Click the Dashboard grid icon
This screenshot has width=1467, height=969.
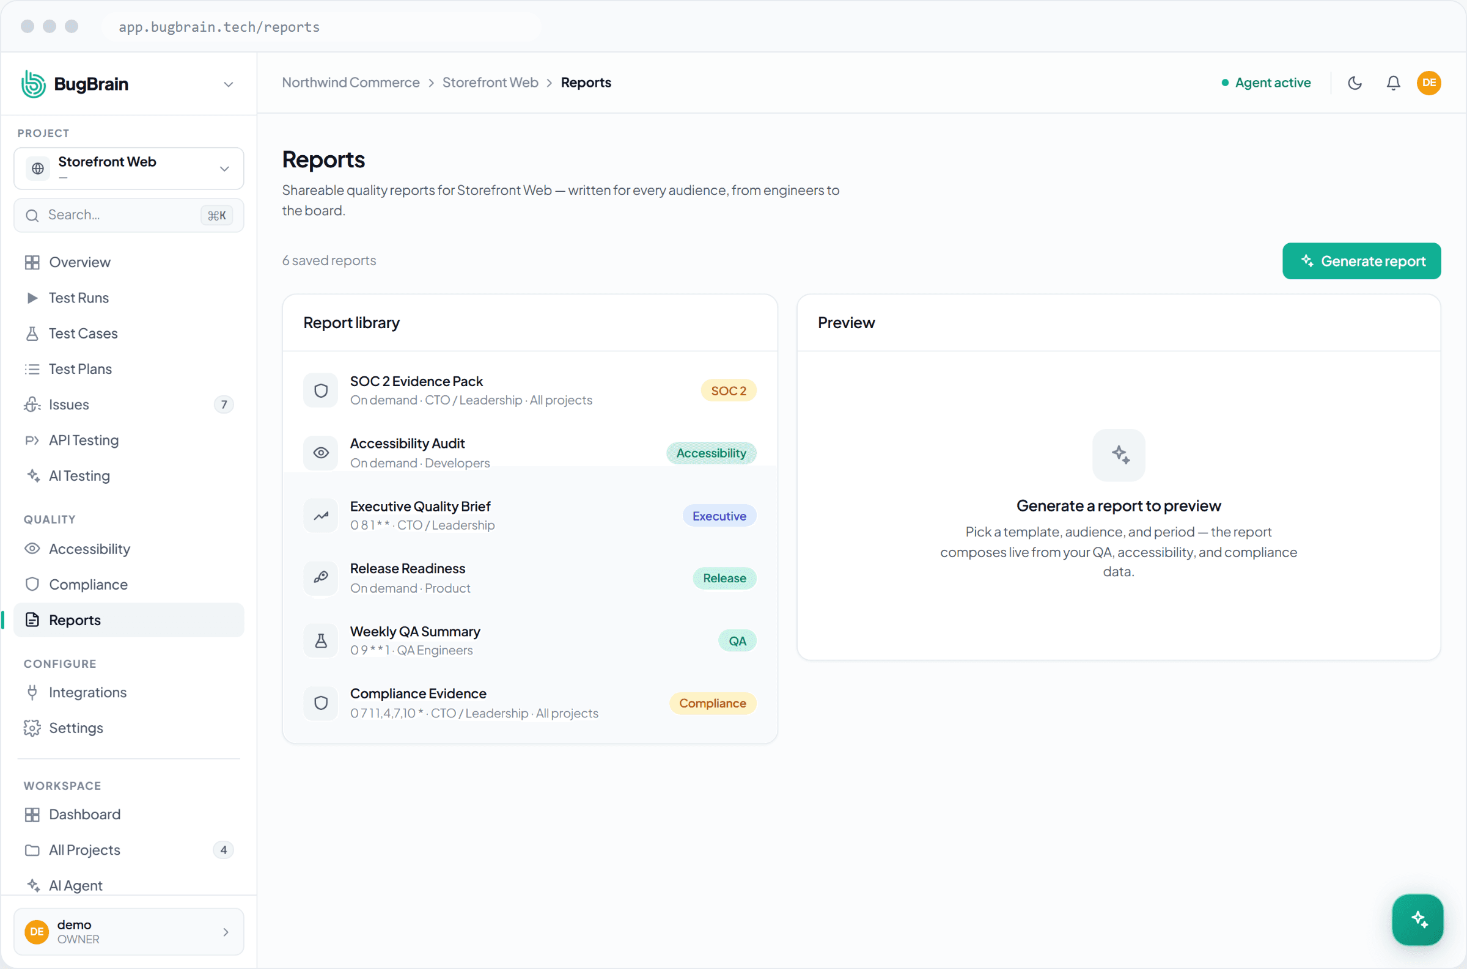[x=32, y=814]
